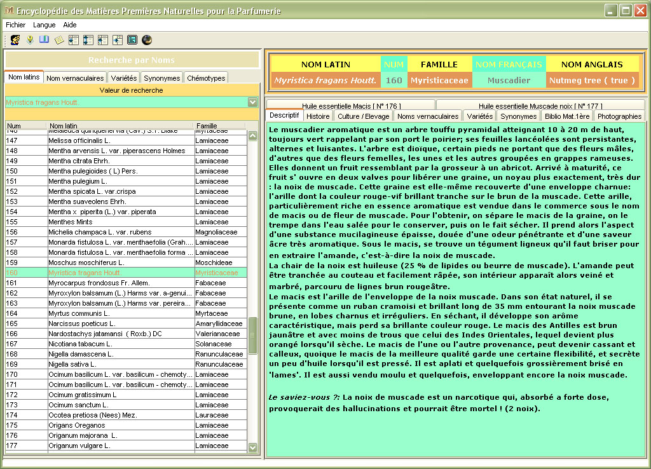Click the layout icon with small left arrow
The height and width of the screenshot is (469, 651).
pyautogui.click(x=103, y=40)
